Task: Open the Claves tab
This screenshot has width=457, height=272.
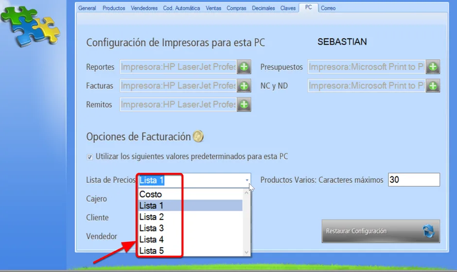Action: [288, 8]
